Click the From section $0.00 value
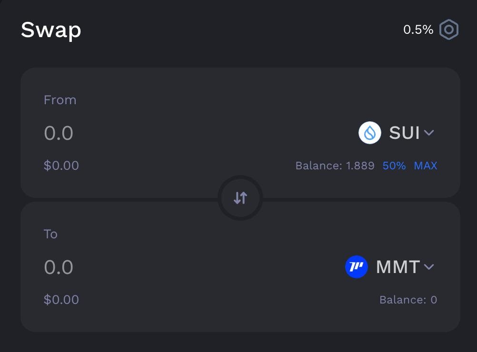 click(61, 166)
